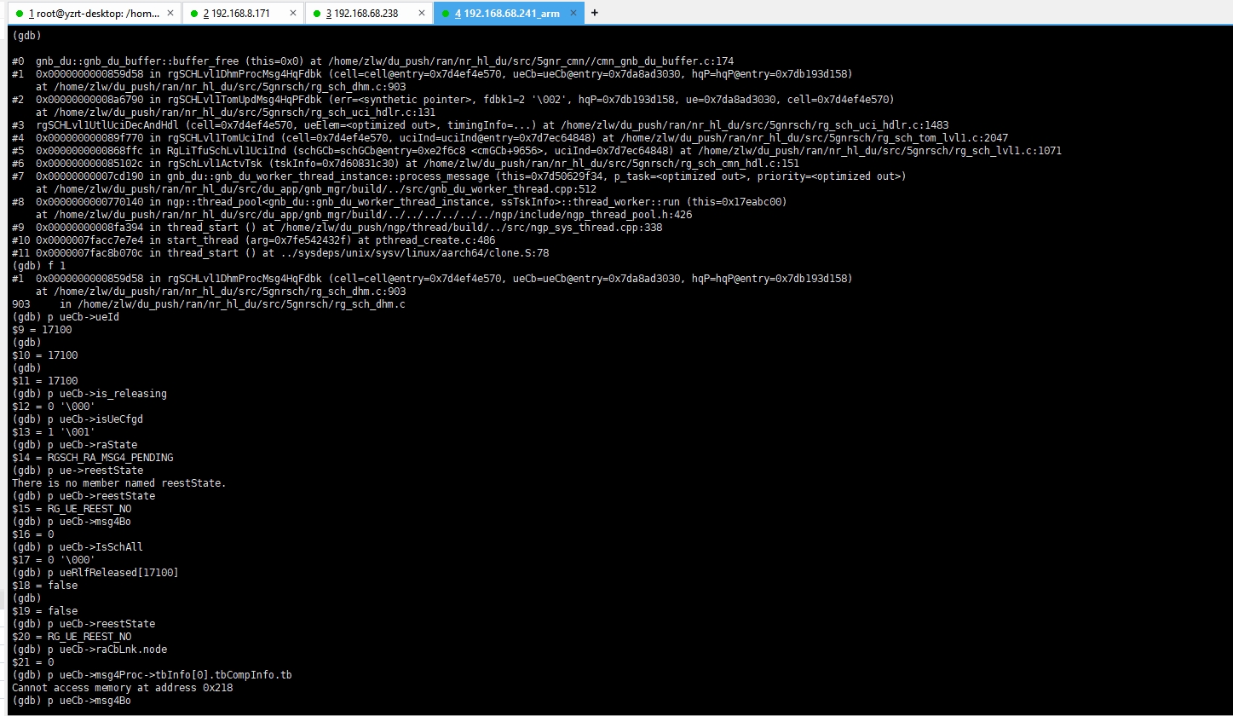Click the last gdb prompt line 'p ueCb->msg4Bo'

tap(72, 701)
